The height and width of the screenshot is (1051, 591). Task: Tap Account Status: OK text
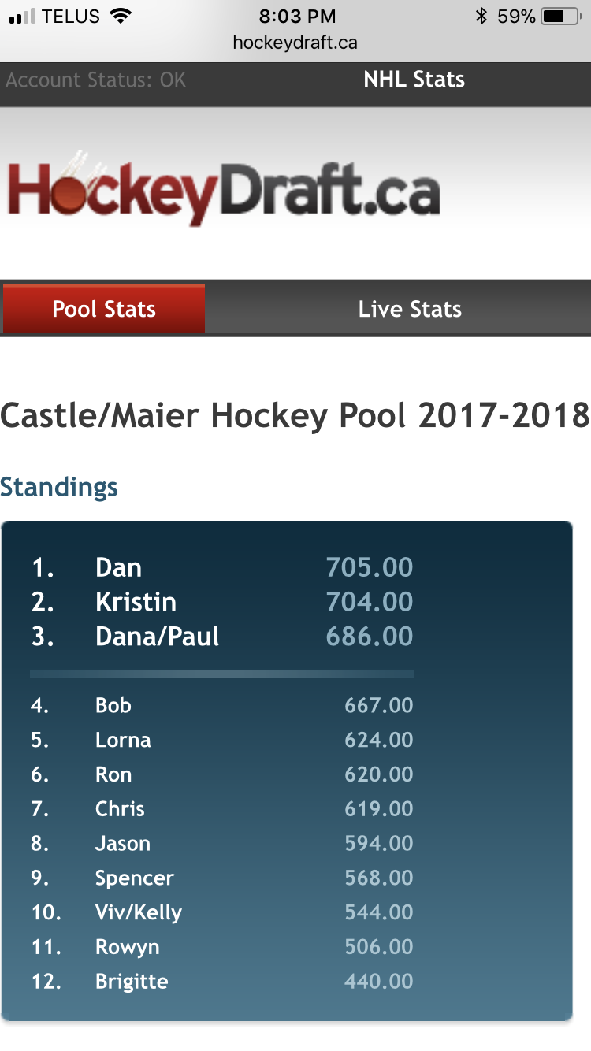(x=96, y=80)
